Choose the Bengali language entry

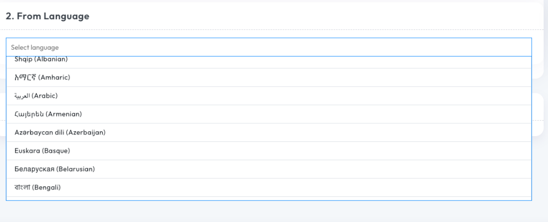click(x=37, y=187)
